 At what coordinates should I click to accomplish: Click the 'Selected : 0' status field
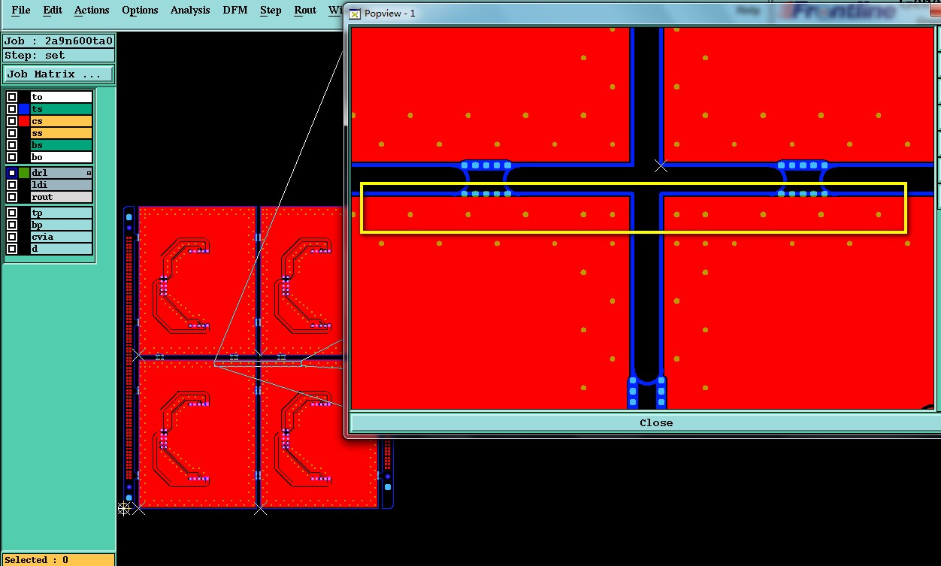point(58,560)
